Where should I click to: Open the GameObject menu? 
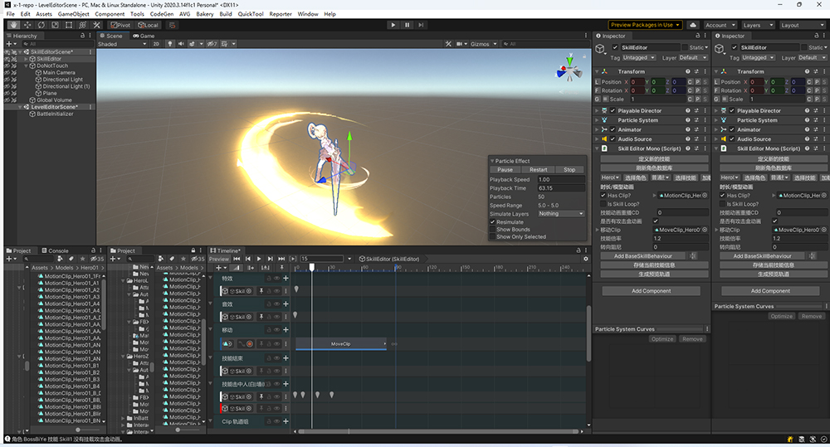[x=74, y=14]
